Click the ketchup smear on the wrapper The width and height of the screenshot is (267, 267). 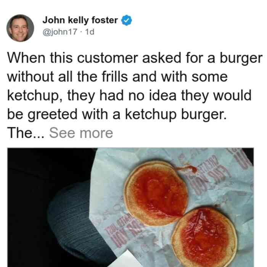(x=187, y=169)
